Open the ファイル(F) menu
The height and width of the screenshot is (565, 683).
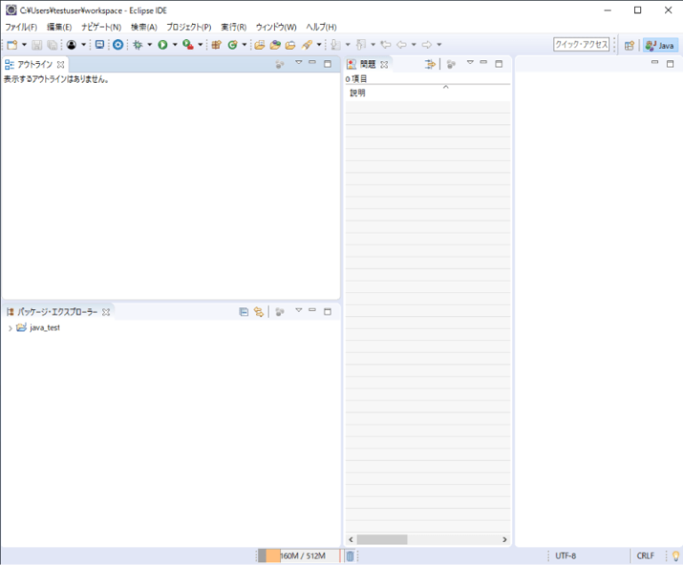(21, 28)
